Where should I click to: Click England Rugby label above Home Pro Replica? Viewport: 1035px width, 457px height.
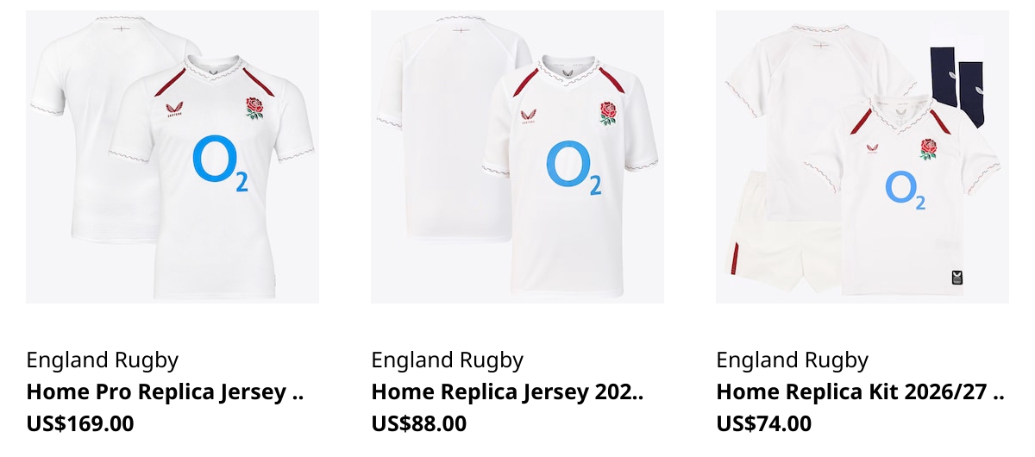tap(103, 360)
